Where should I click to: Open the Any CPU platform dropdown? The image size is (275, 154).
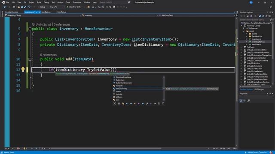57,7
